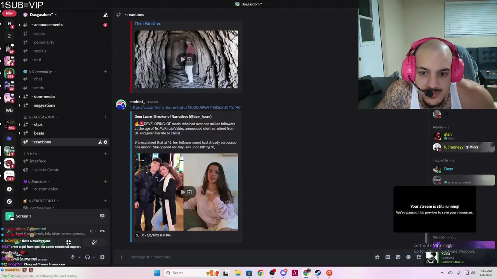Image resolution: width=497 pixels, height=279 pixels.
Task: Open the apps launcher in the message bar
Action: click(x=419, y=257)
